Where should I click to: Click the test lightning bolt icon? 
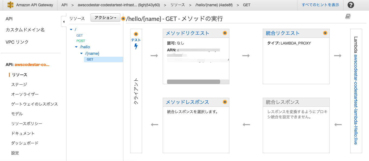click(136, 46)
